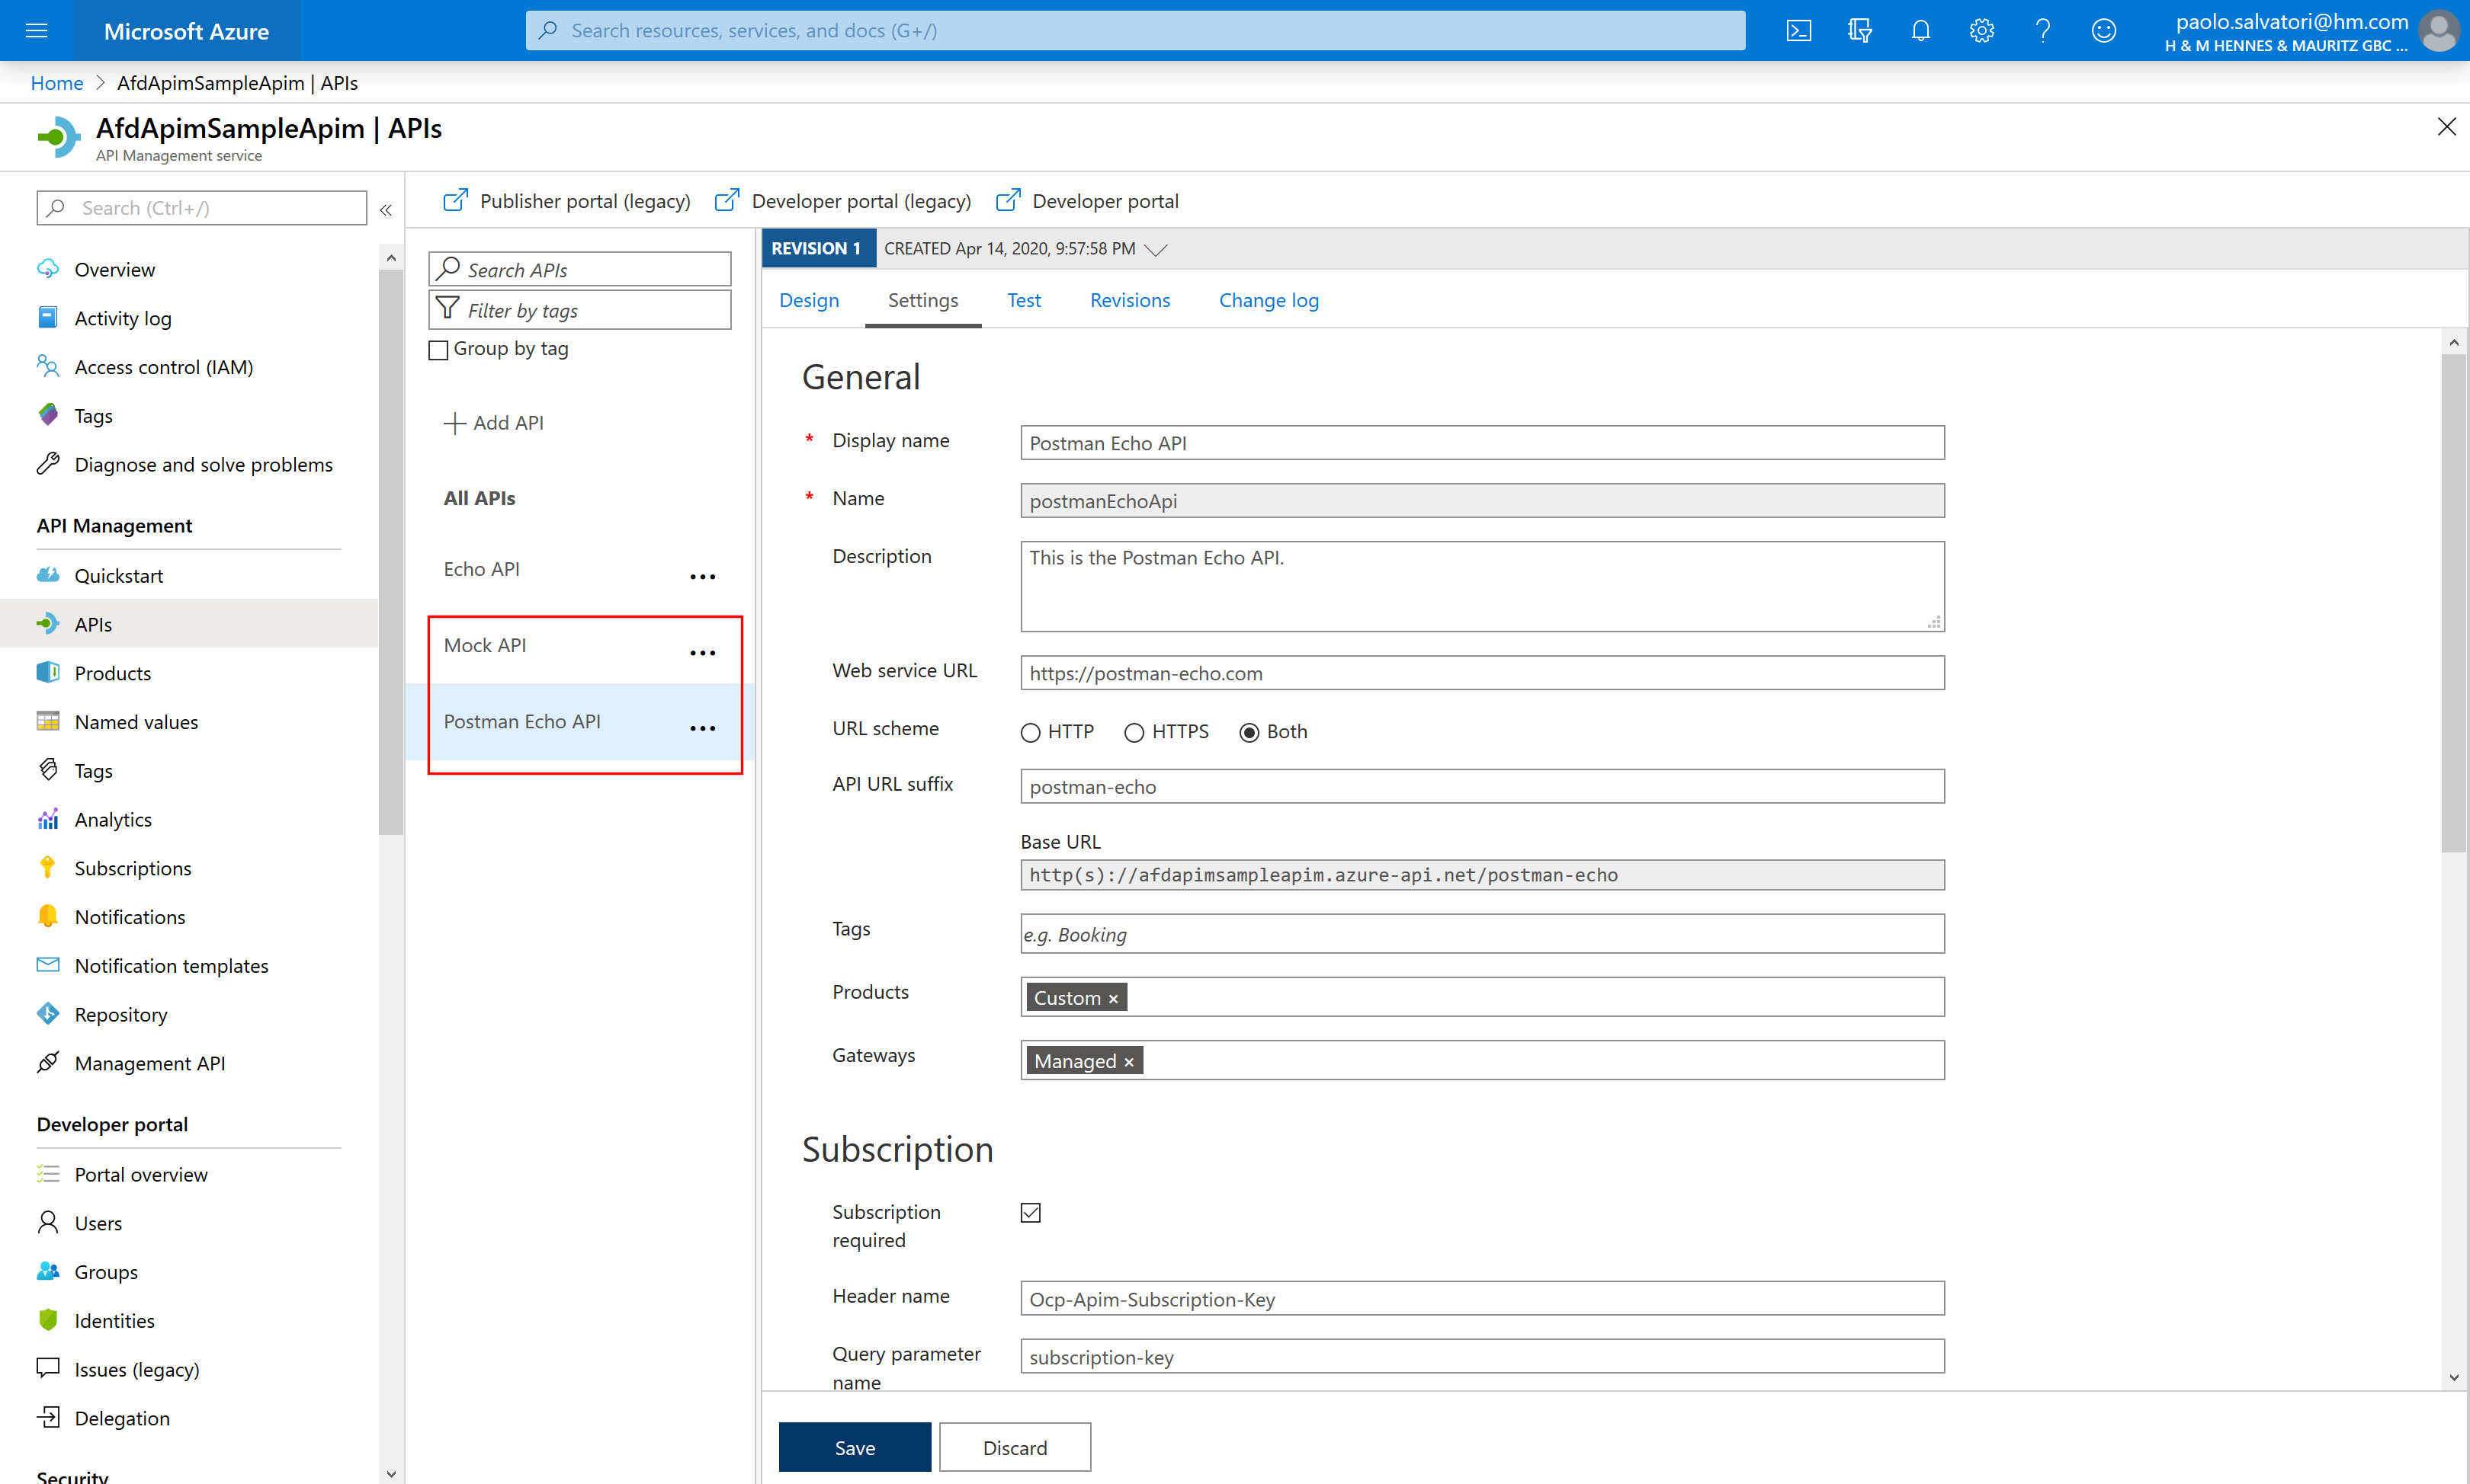Select the HTTPS URL scheme radio
2470x1484 pixels.
coord(1134,733)
